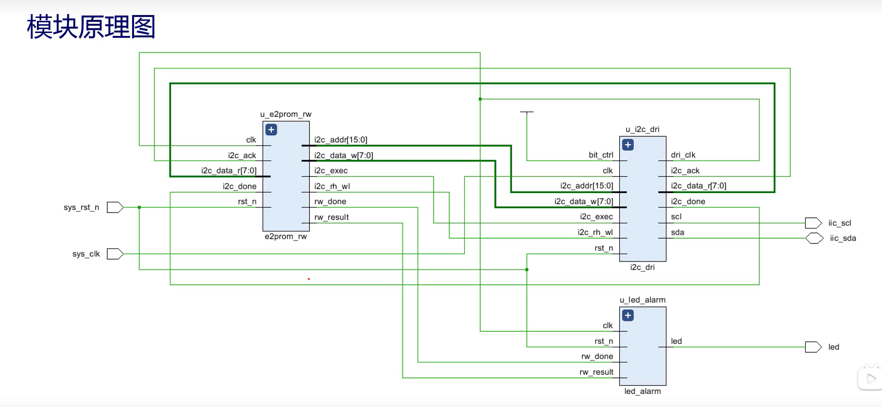Click the scl output pin of u_i2c_dri
Screen dimensions: 882x407
coord(677,217)
